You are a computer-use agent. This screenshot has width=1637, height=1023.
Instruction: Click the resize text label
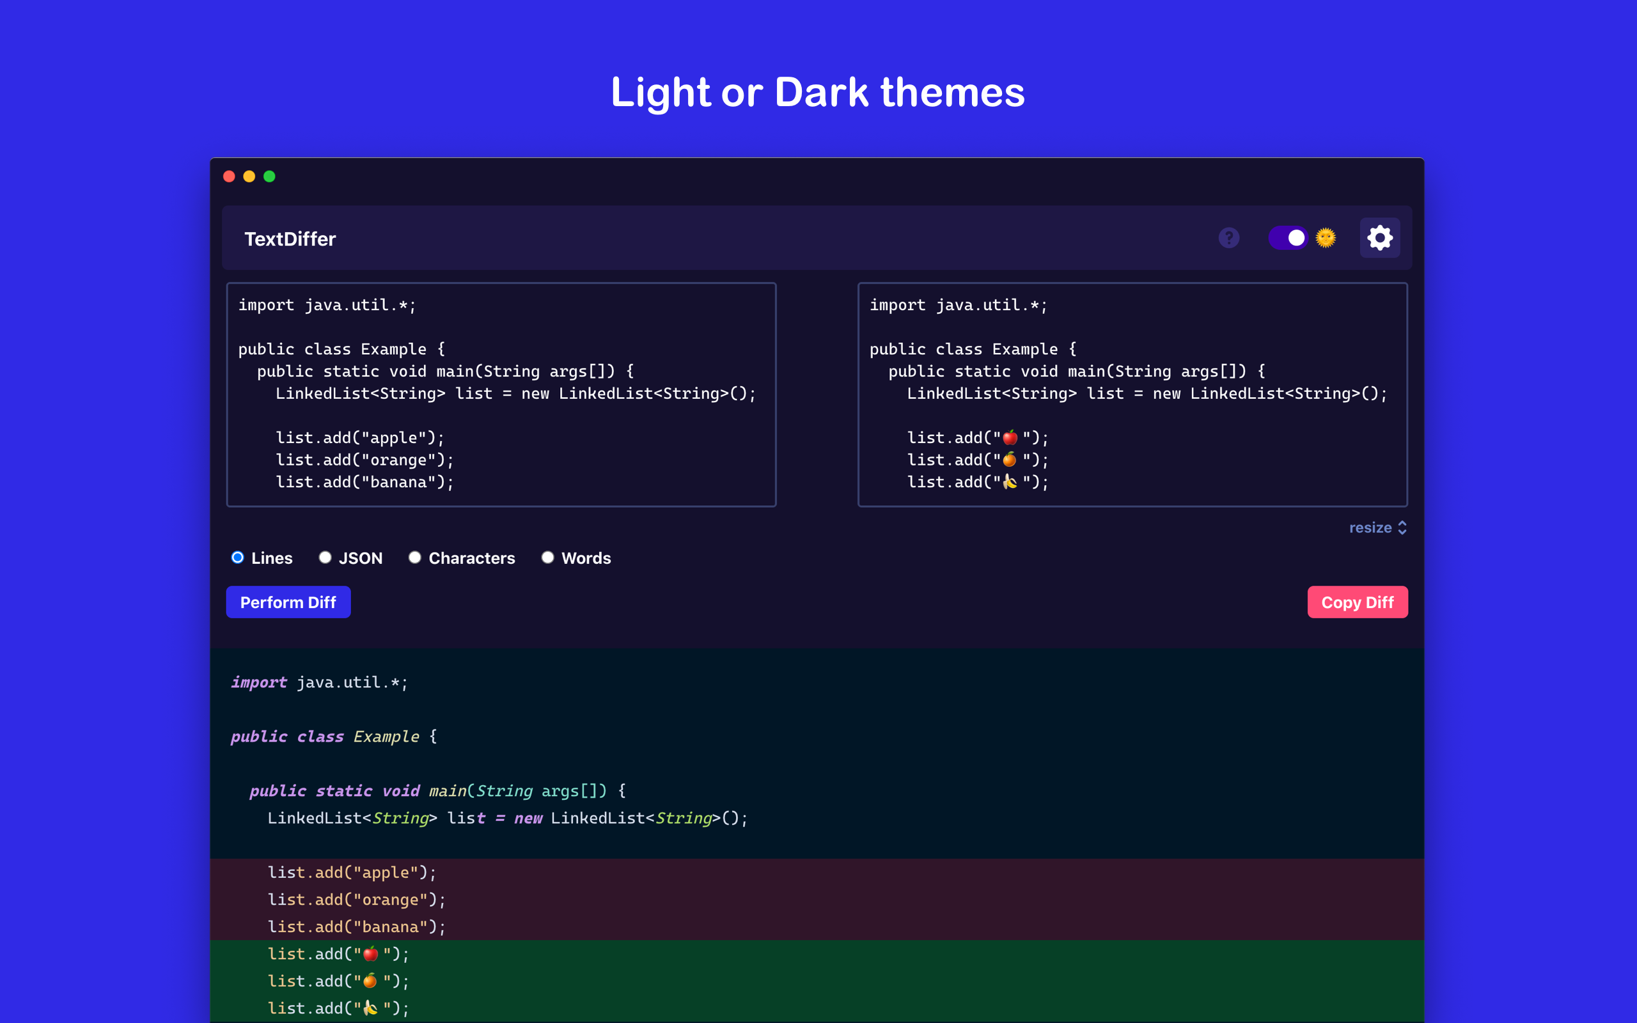coord(1370,527)
